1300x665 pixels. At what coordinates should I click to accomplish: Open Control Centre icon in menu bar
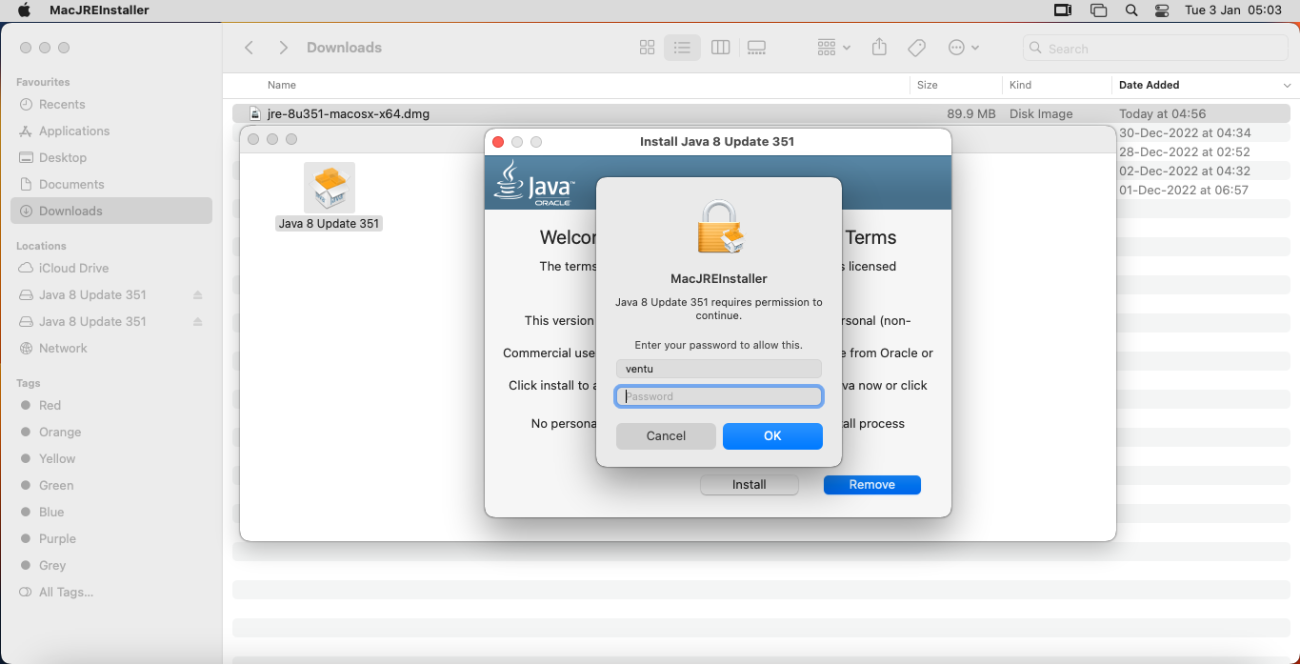pyautogui.click(x=1162, y=10)
